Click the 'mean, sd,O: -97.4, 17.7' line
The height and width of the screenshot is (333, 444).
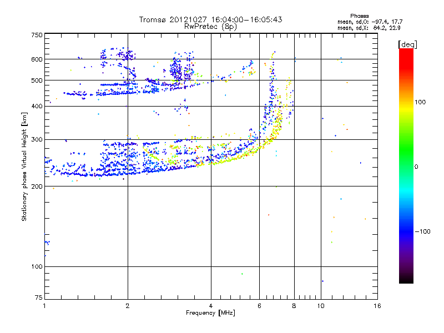(x=370, y=22)
